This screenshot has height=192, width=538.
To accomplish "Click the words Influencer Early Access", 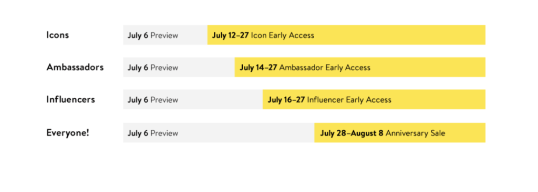I will click(349, 100).
